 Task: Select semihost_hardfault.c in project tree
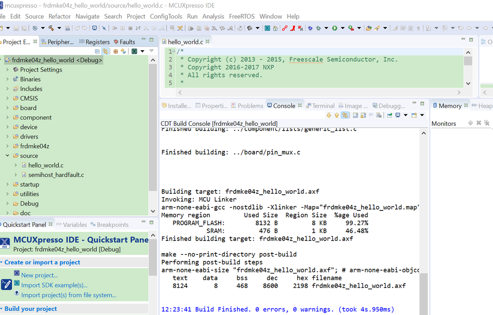point(56,175)
